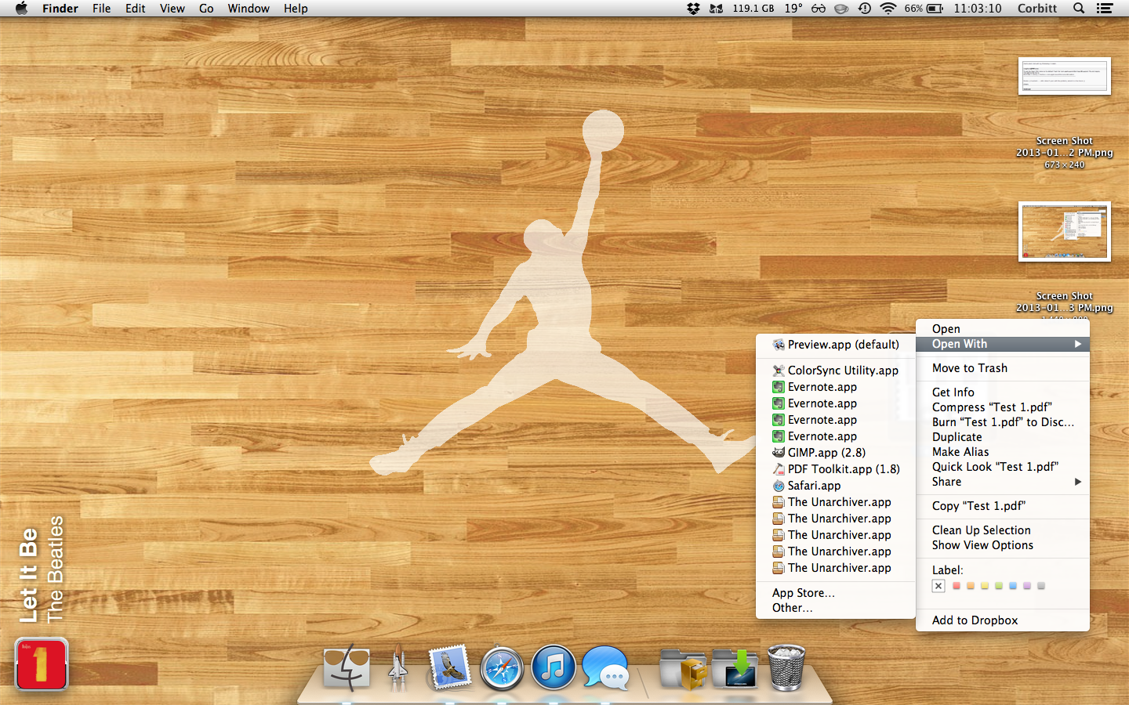Open the View menu
Viewport: 1129px width, 705px height.
click(x=172, y=9)
